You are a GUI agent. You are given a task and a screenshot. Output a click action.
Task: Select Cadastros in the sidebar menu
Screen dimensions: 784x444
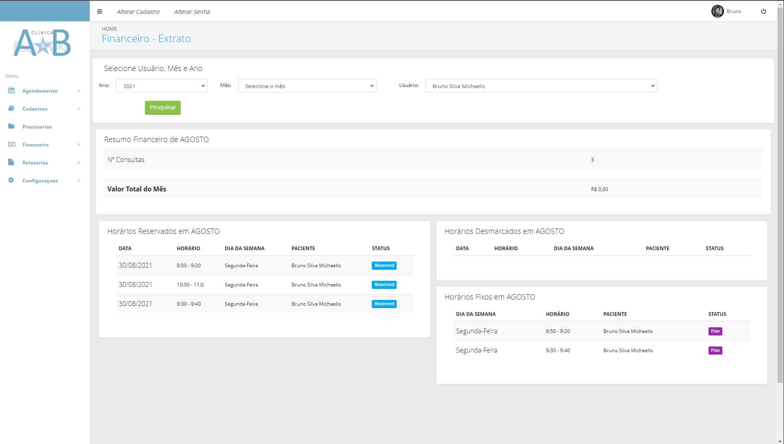[x=35, y=109]
